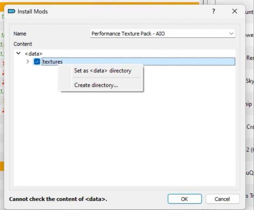Select "Set as <data> directory"

[x=102, y=71]
